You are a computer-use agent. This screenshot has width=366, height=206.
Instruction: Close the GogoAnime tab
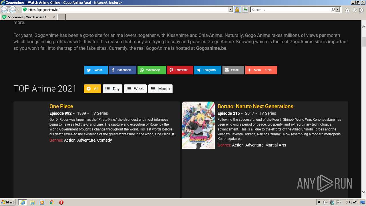(54, 17)
